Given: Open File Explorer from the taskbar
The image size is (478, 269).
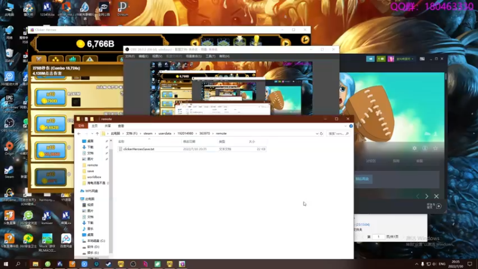Looking at the screenshot, I should click(35, 264).
